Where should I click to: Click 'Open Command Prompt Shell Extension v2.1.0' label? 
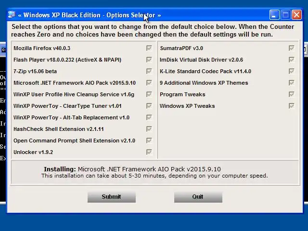(75, 141)
